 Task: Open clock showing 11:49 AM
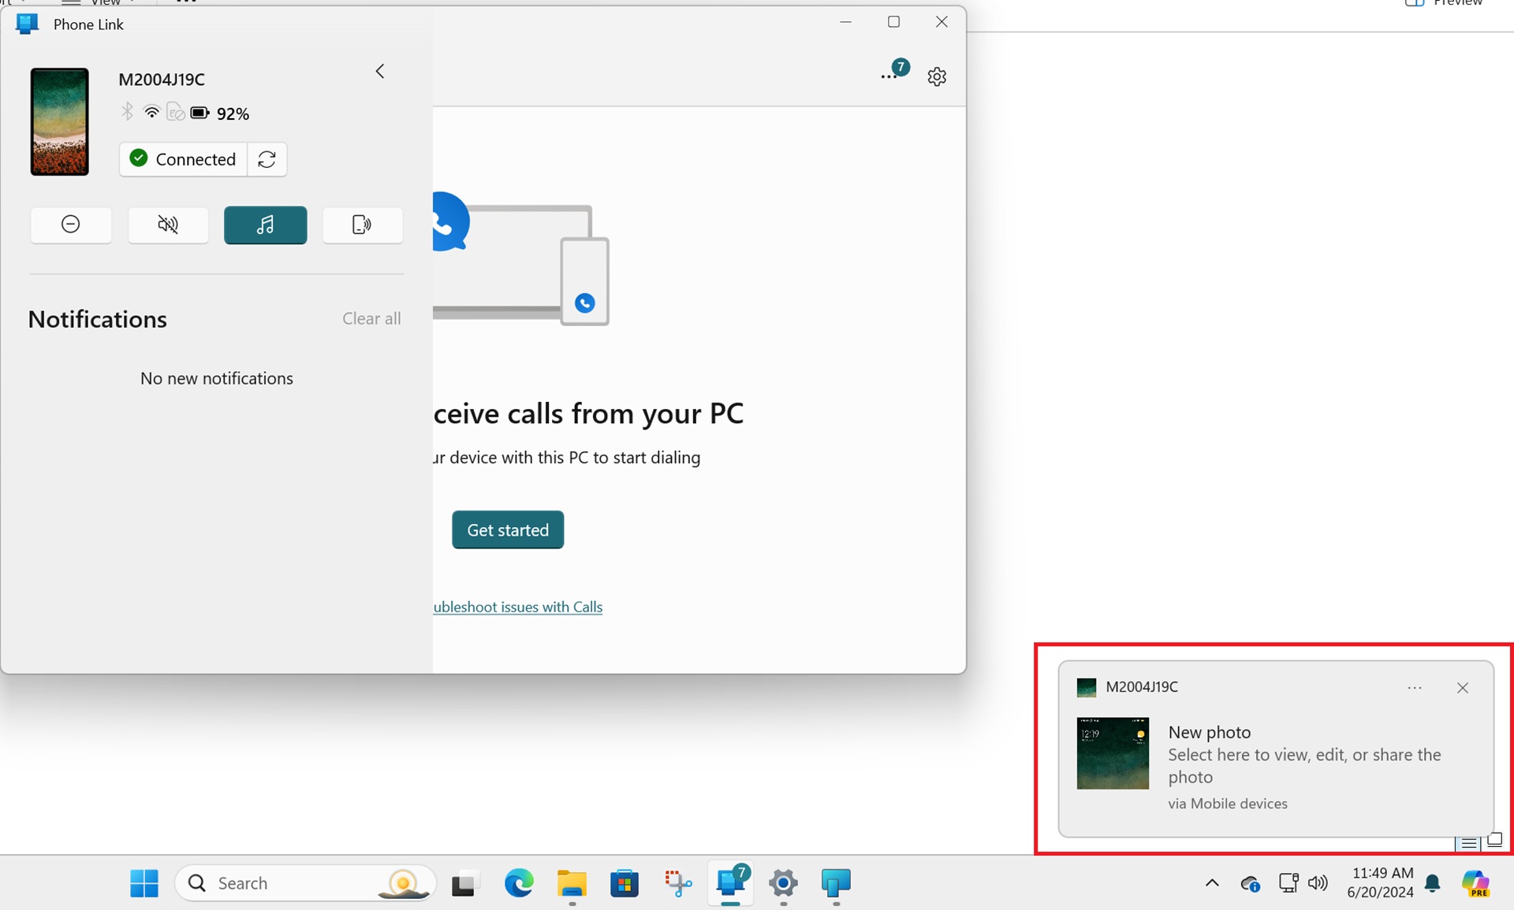tap(1380, 882)
